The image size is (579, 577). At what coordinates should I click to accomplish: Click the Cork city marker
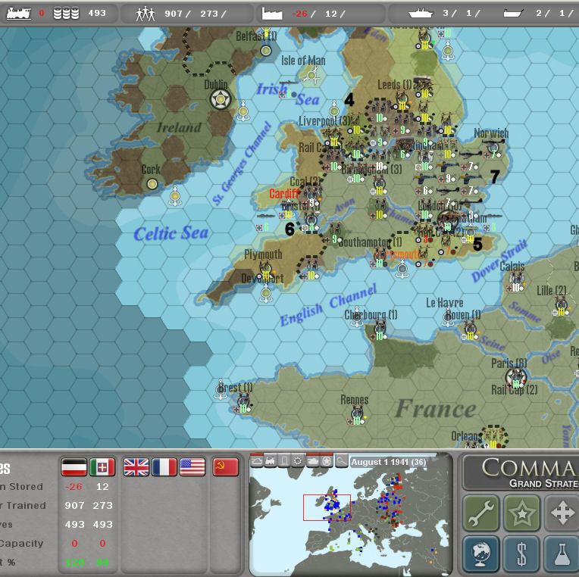pos(152,184)
